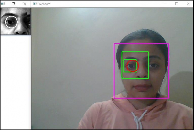Close the small eye detection window
The height and width of the screenshot is (130, 194).
tap(25, 4)
